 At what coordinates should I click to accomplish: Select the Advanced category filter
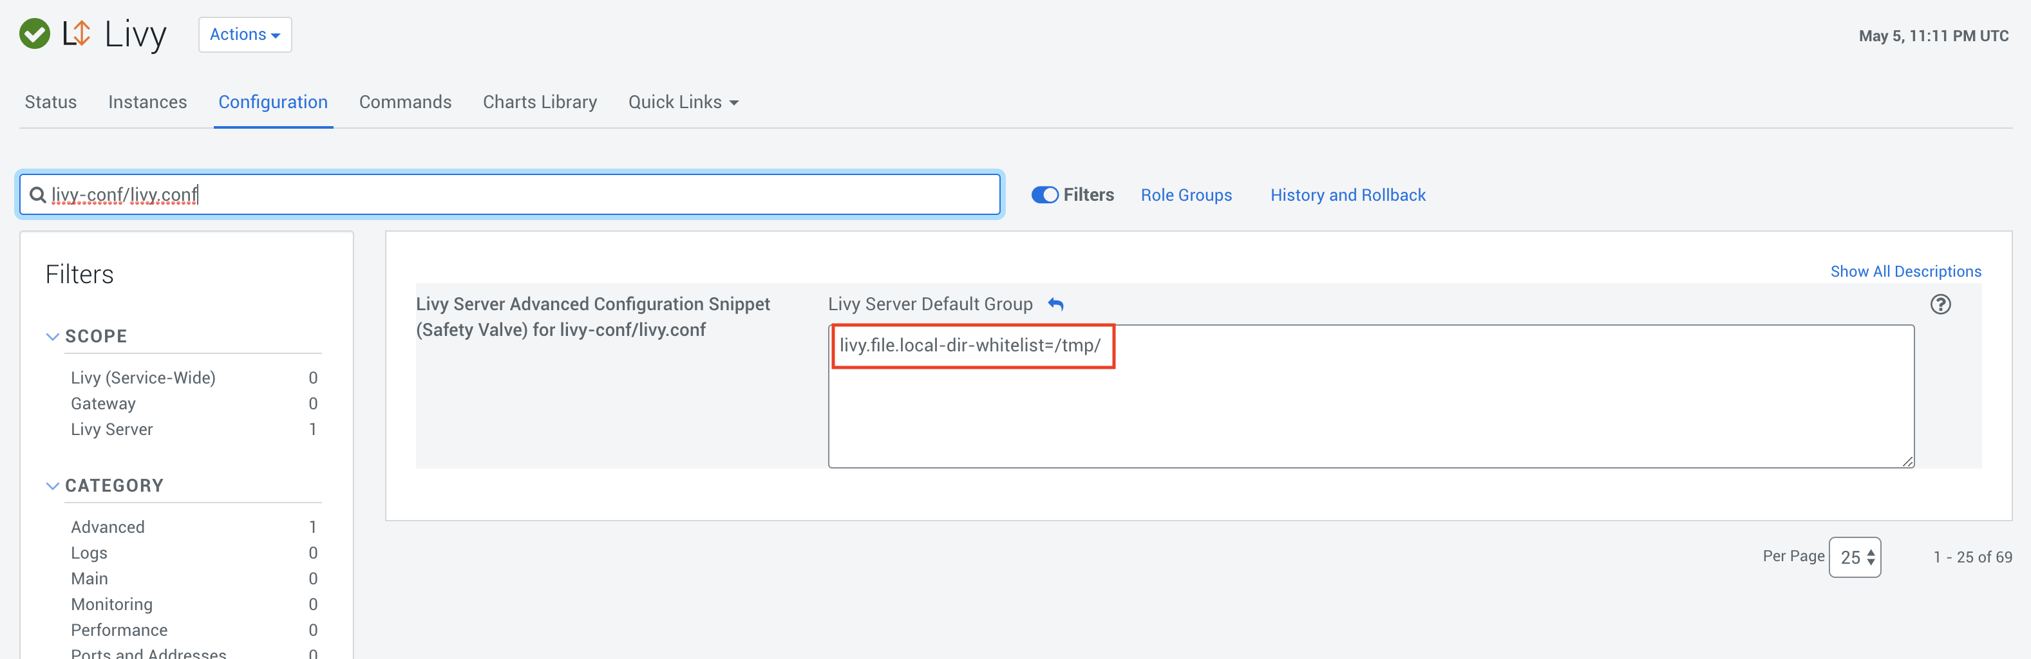point(108,526)
